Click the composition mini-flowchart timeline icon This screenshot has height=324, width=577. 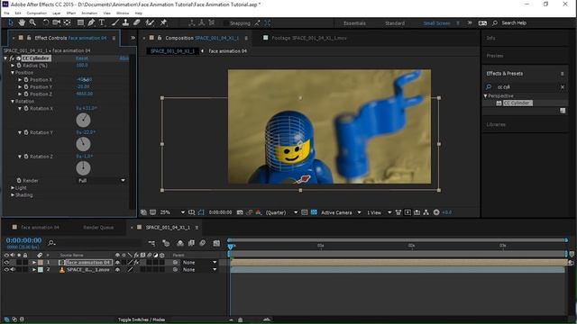point(151,243)
